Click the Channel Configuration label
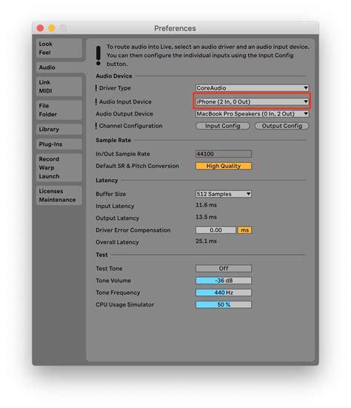 pyautogui.click(x=130, y=126)
